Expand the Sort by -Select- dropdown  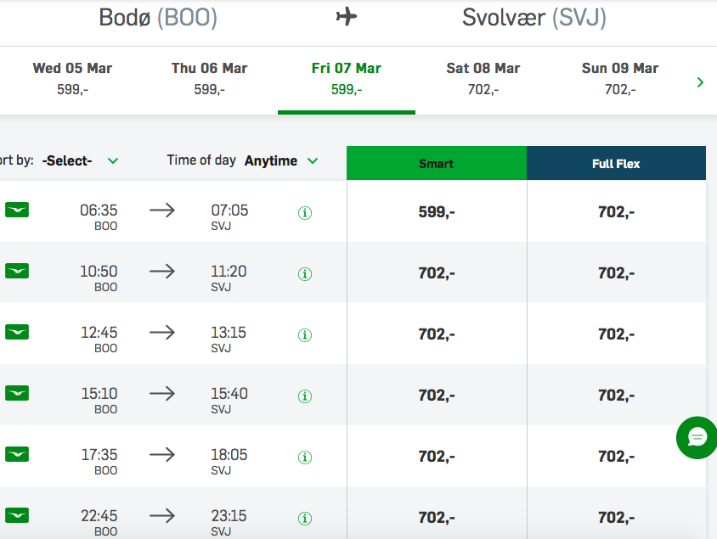pos(81,160)
